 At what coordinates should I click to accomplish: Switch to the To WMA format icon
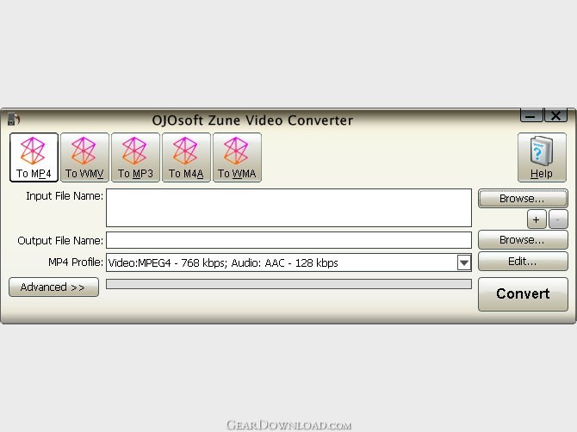[237, 157]
